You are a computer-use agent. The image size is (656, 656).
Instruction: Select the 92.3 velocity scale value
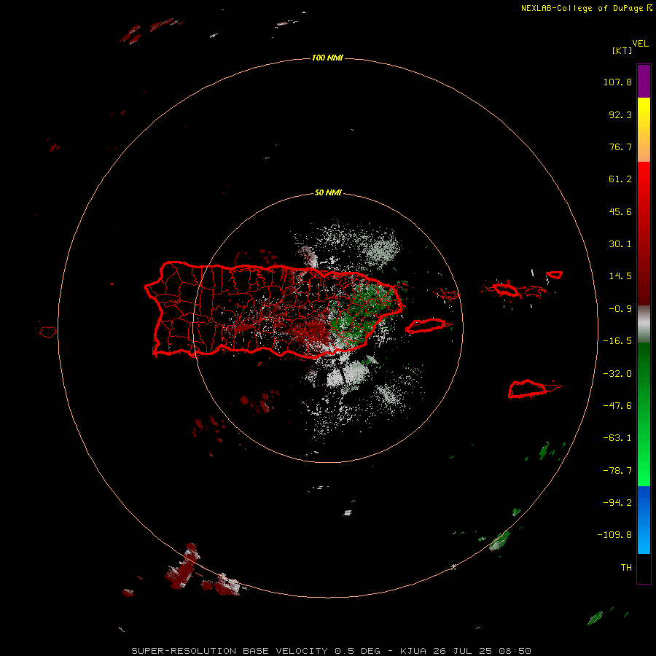pyautogui.click(x=620, y=114)
